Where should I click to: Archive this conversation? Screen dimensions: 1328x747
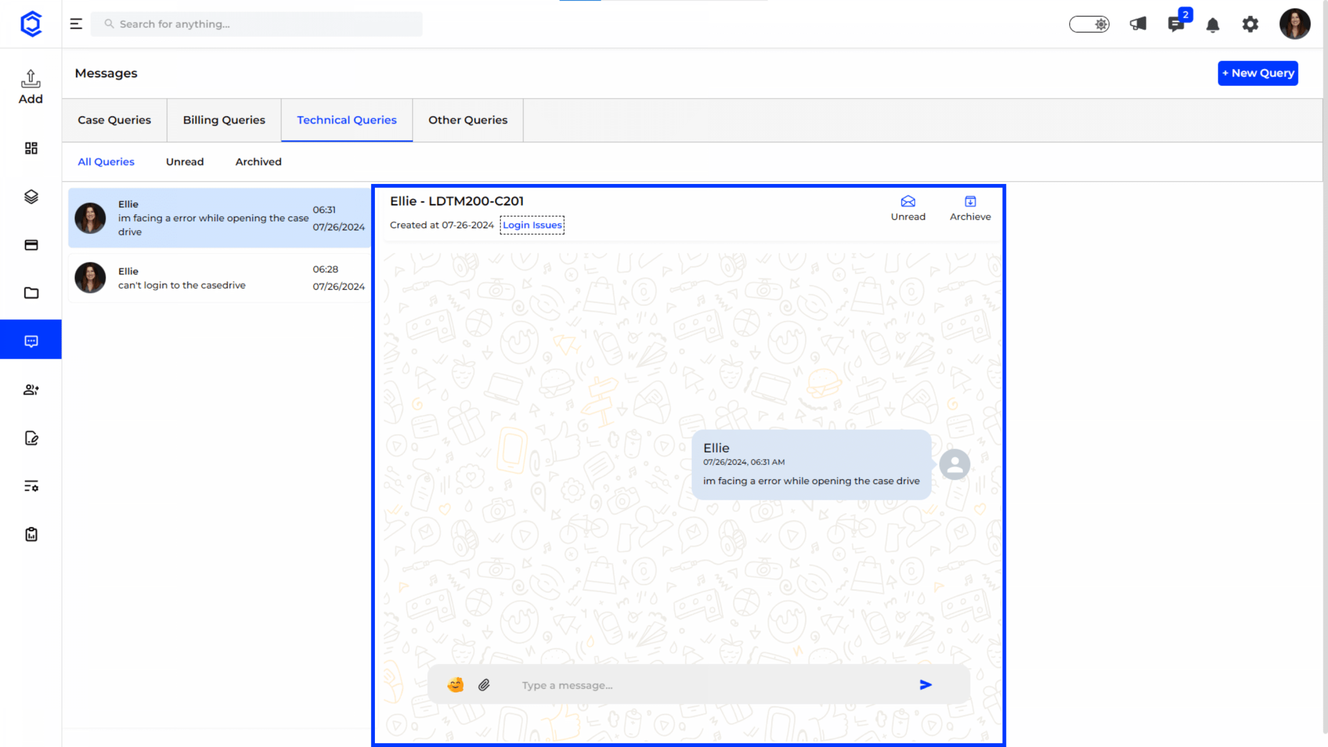970,208
